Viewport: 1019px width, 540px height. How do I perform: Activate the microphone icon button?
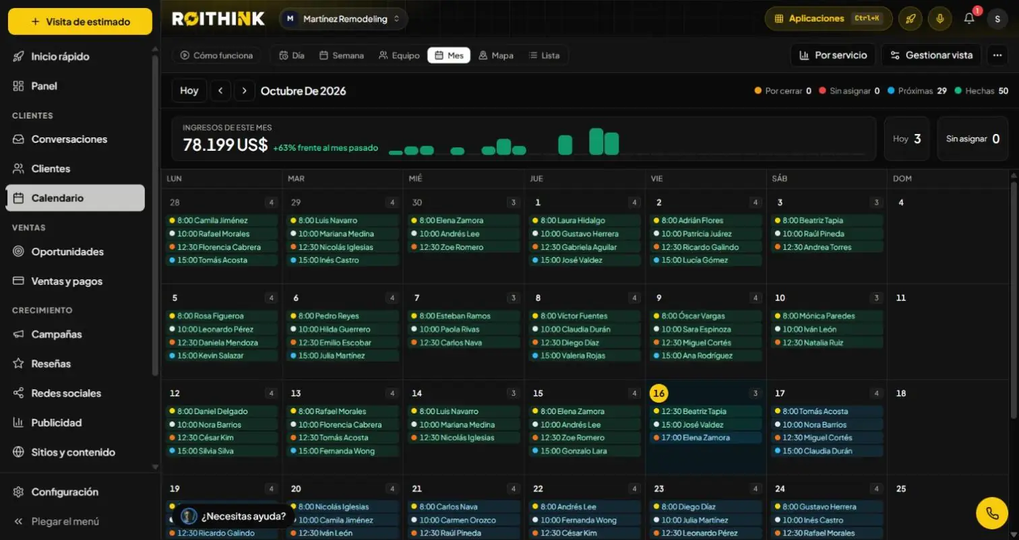(939, 19)
